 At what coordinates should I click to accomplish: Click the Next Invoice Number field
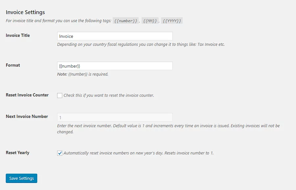115,117
